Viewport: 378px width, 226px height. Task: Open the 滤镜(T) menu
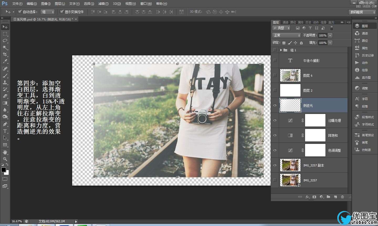click(x=103, y=4)
